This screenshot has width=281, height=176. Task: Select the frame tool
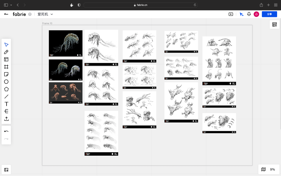click(x=6, y=67)
